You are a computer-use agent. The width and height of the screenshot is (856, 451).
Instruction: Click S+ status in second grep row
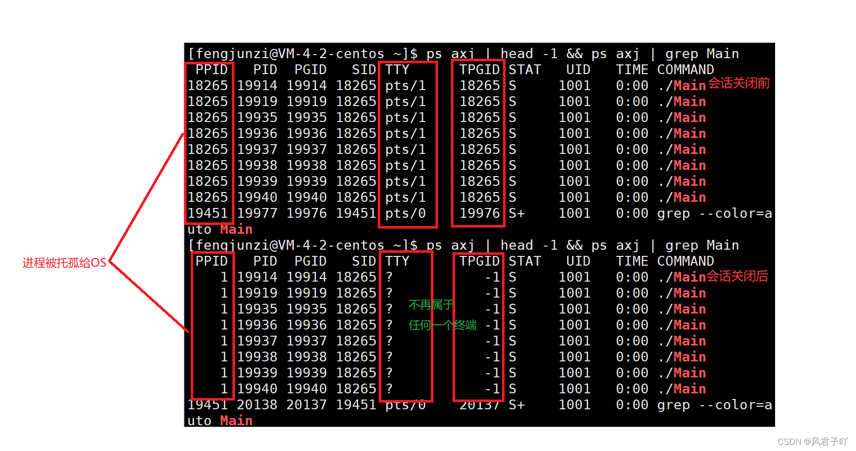pos(517,405)
